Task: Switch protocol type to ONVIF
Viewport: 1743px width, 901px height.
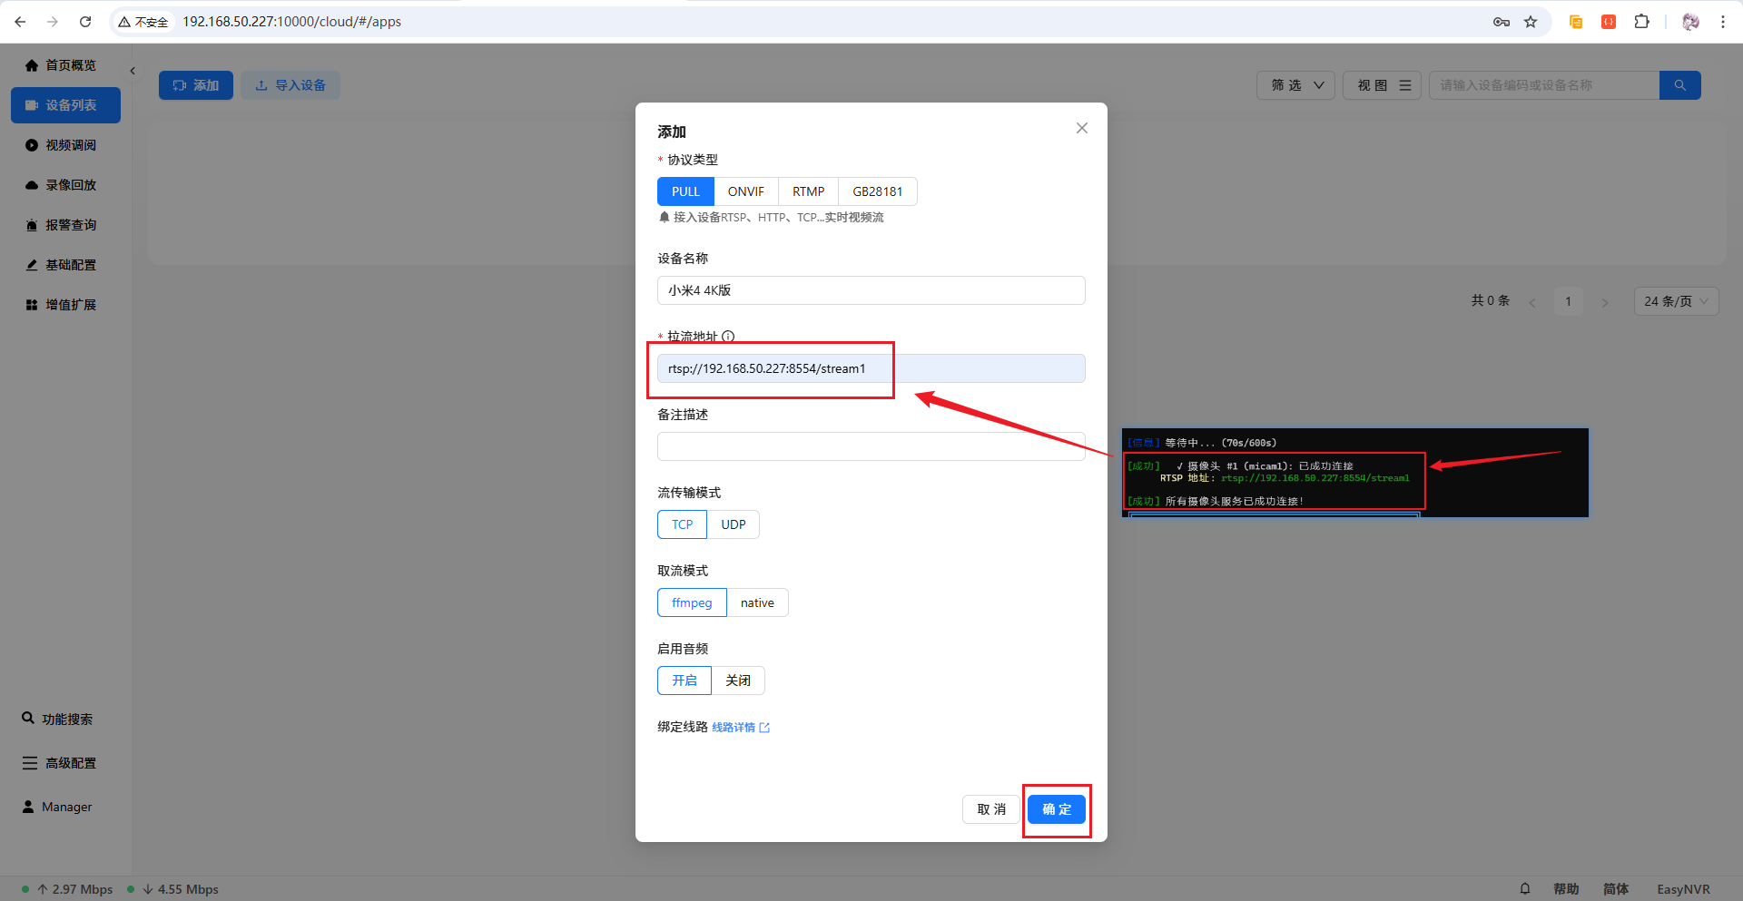Action: [745, 191]
